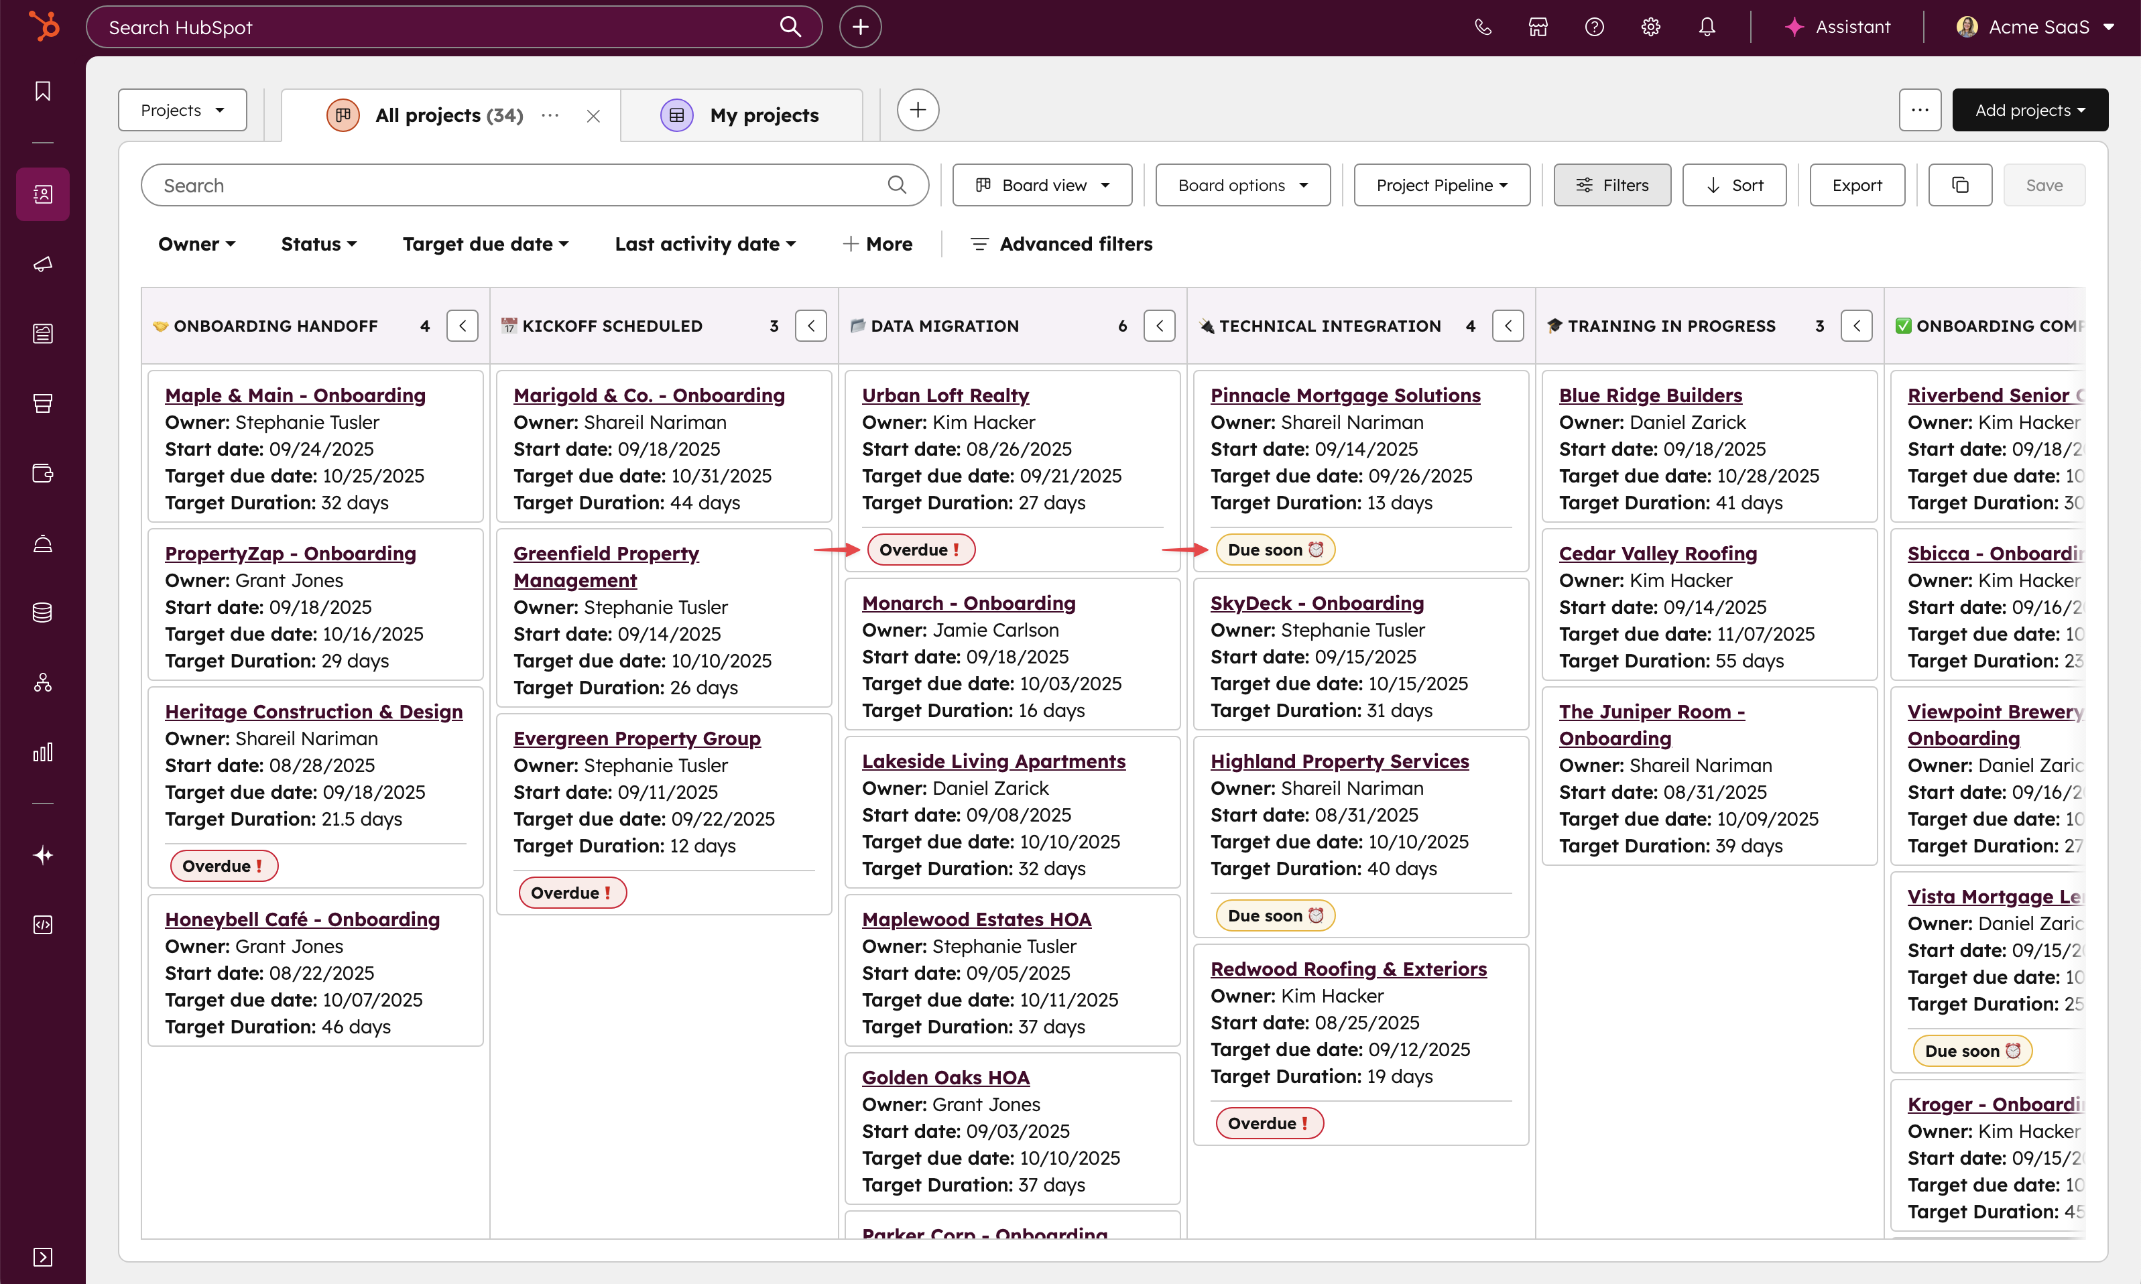Open the Marketplace store icon

(1538, 27)
